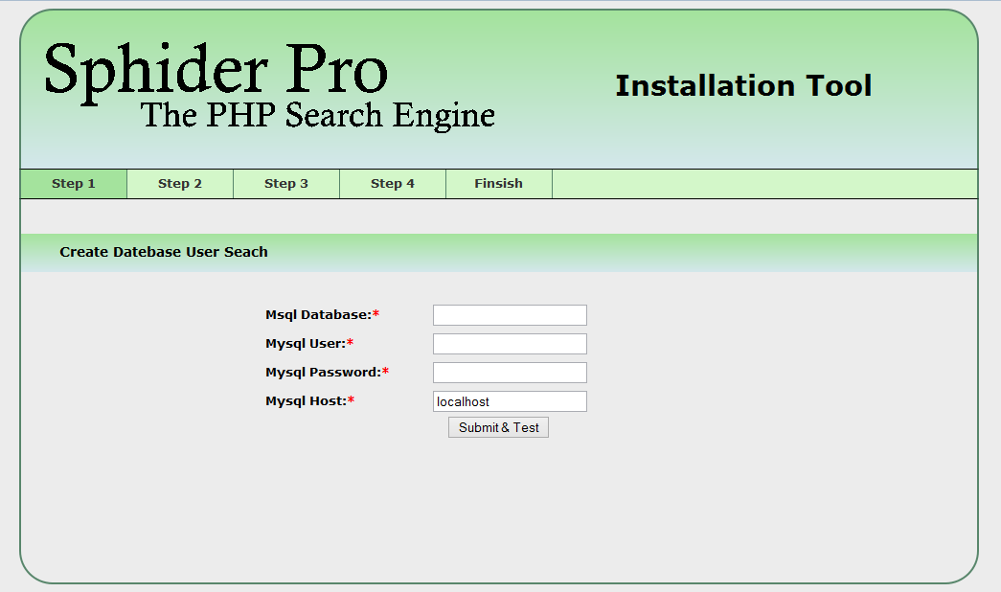Click the 'Create Datebase User Seach' heading
1001x592 pixels.
pyautogui.click(x=164, y=252)
